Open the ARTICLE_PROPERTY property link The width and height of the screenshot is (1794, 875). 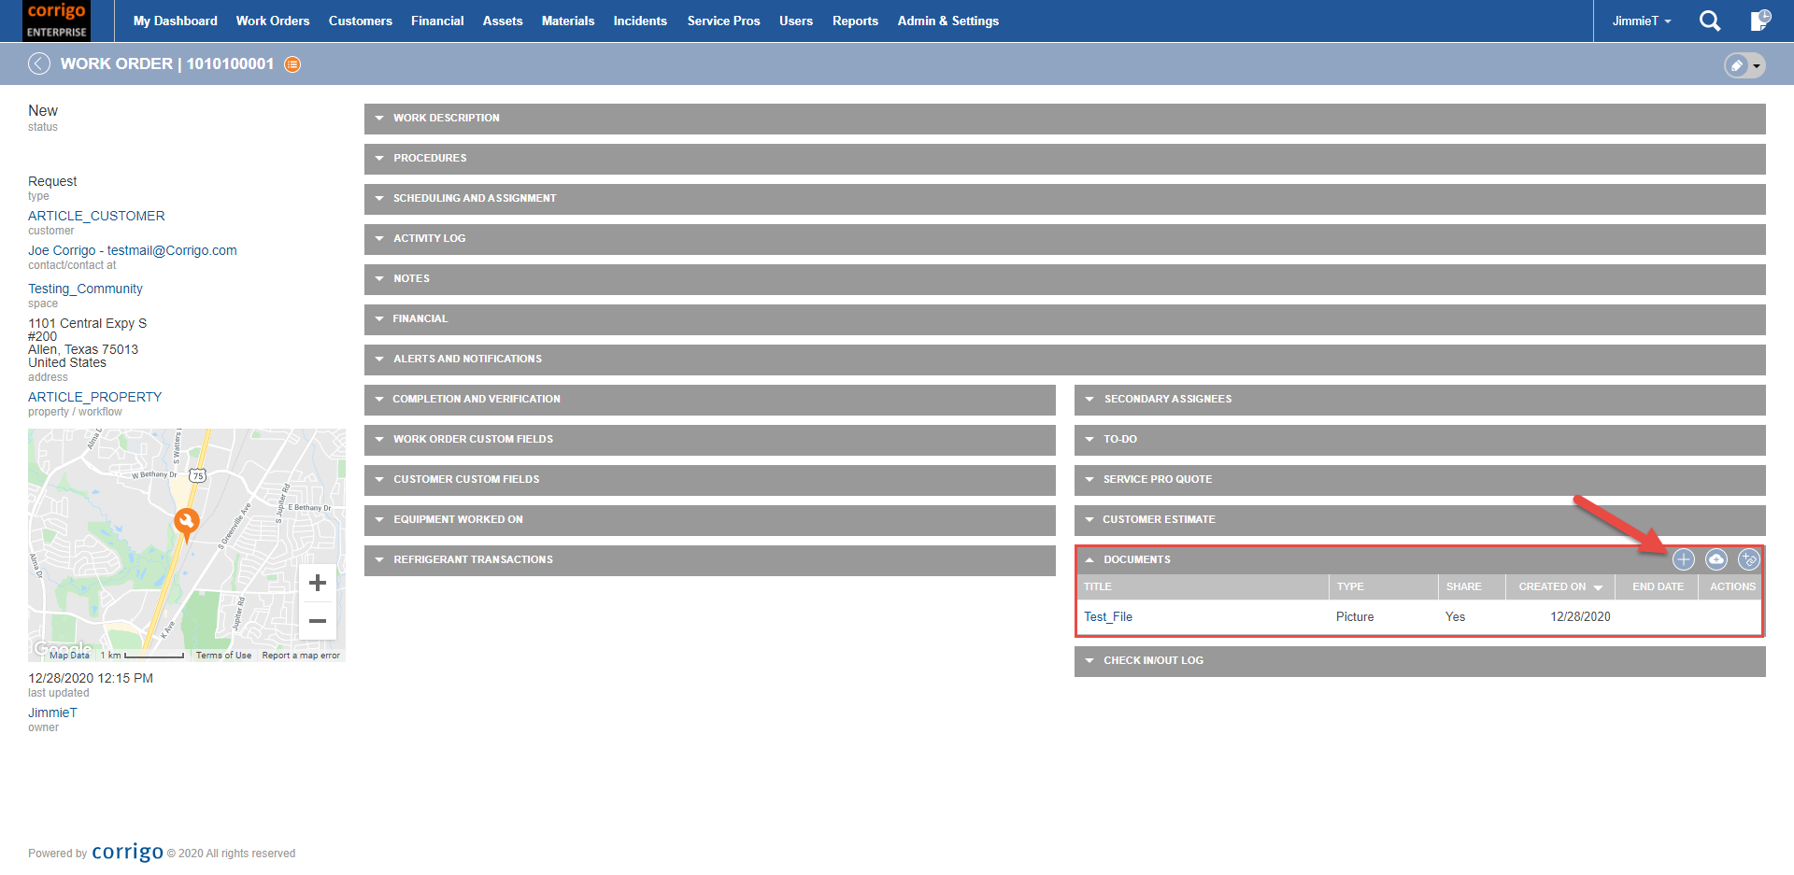coord(94,397)
